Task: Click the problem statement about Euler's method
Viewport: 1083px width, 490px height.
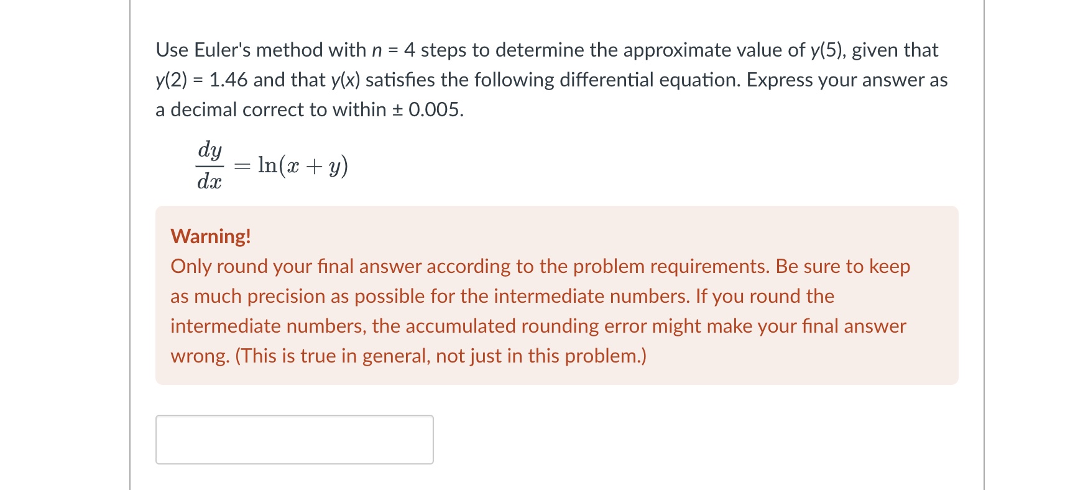Action: [x=547, y=80]
